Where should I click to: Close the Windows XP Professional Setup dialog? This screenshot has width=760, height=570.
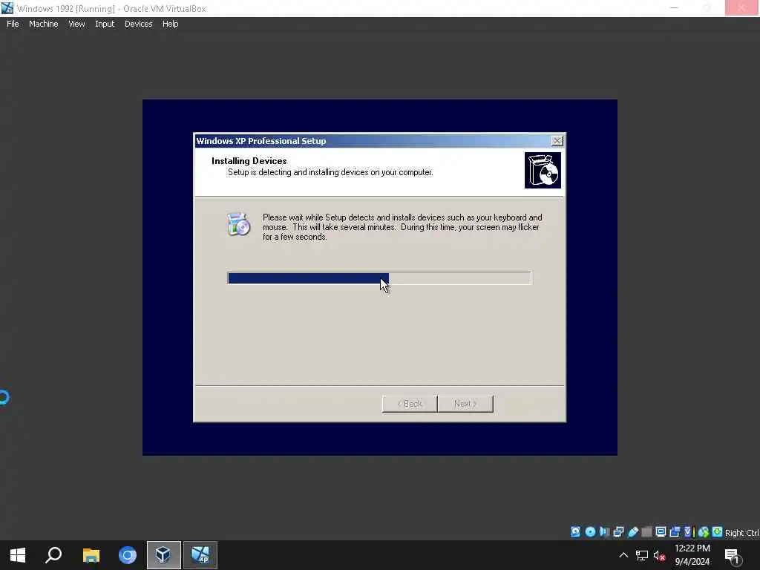pyautogui.click(x=557, y=140)
